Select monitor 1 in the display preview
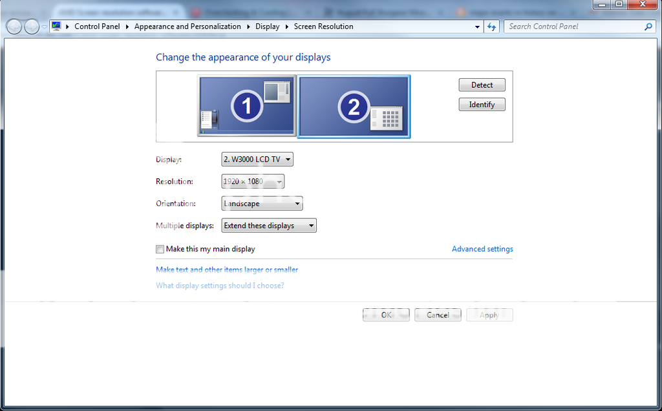Screen dimensions: 662x411 click(246, 107)
